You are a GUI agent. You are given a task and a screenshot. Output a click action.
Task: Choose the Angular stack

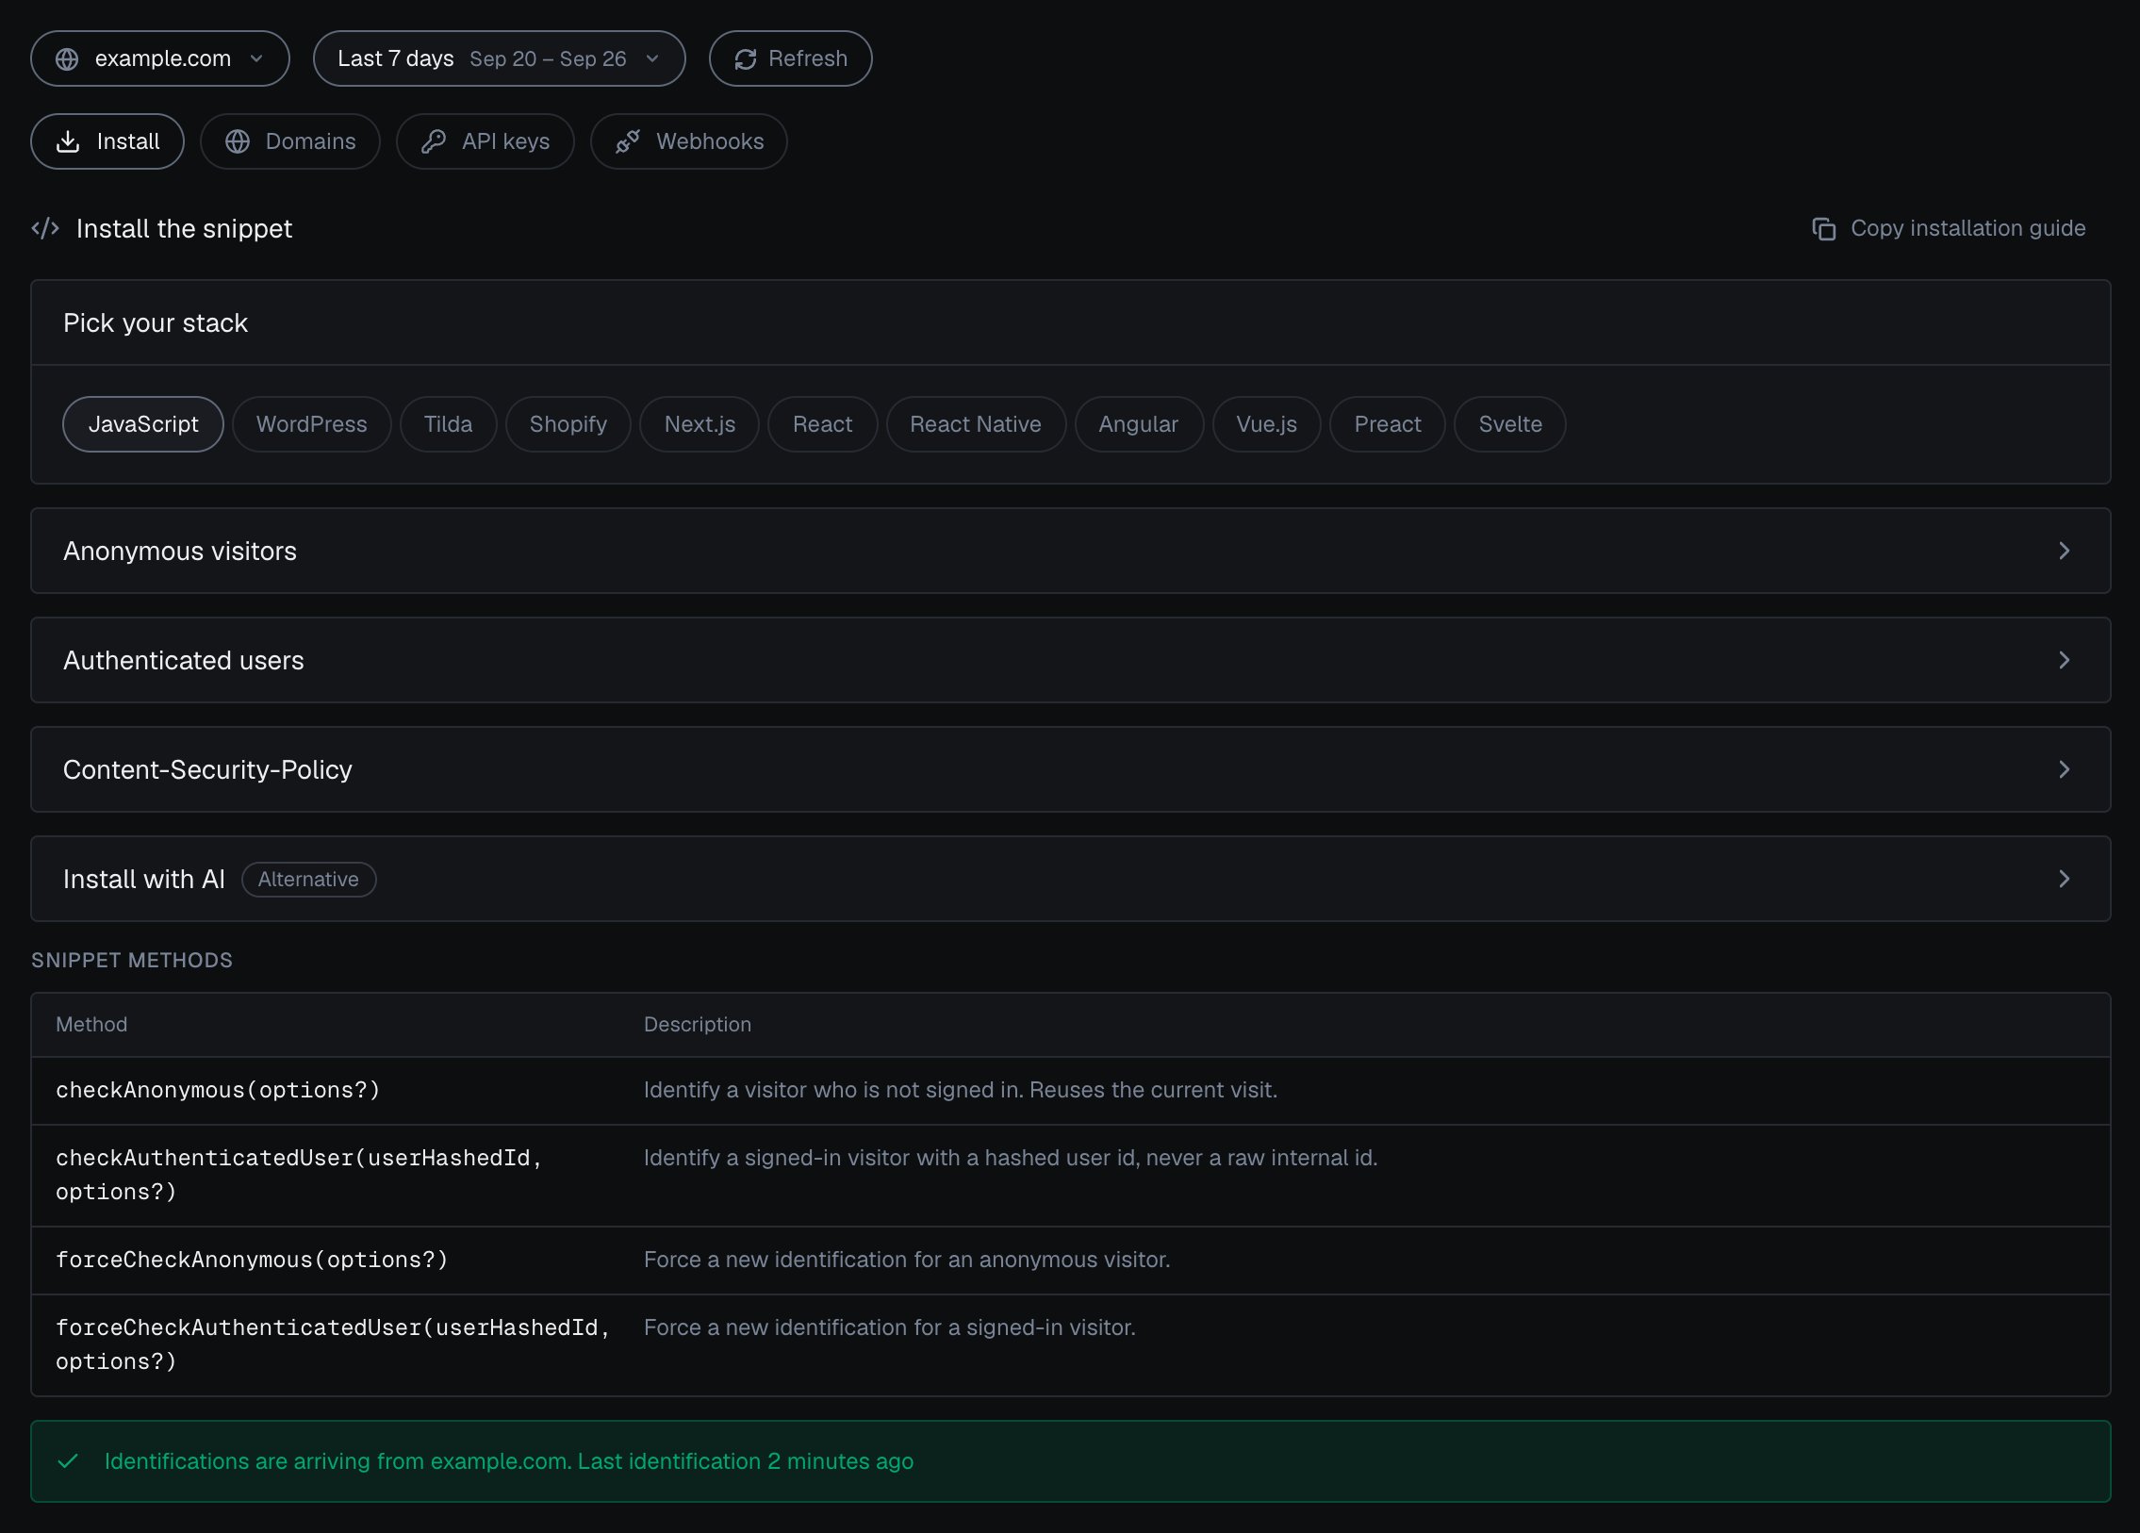click(x=1138, y=424)
